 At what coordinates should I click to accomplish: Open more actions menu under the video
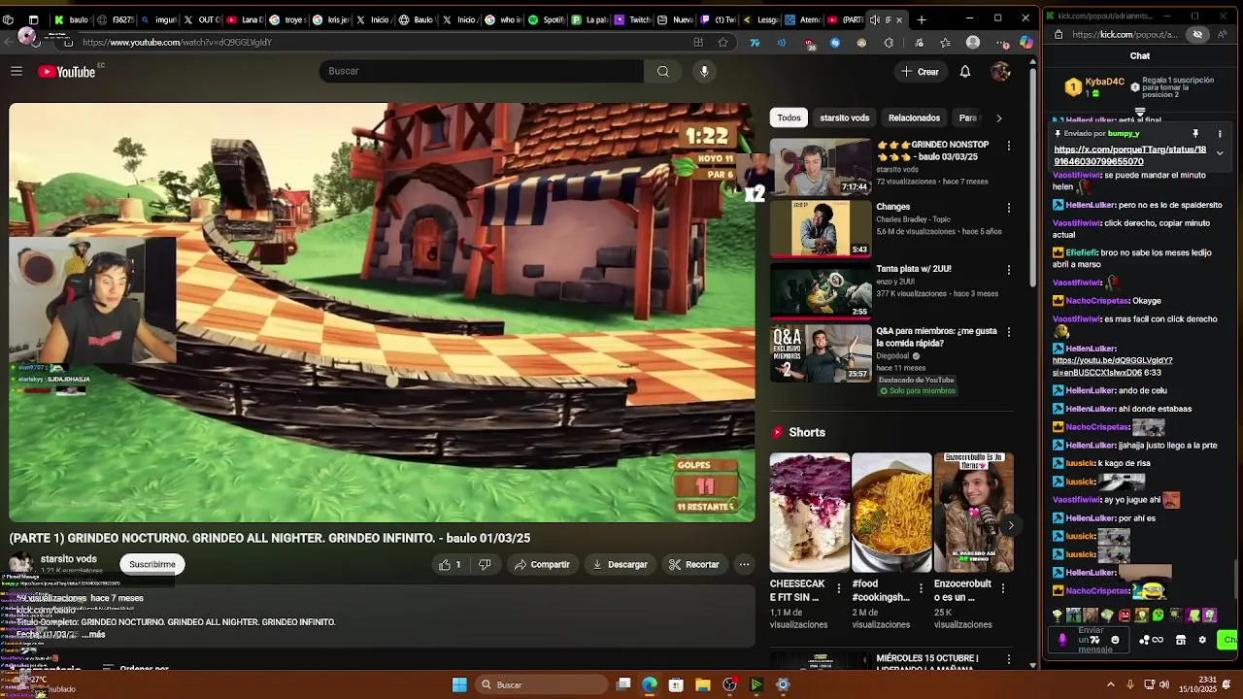pos(744,564)
